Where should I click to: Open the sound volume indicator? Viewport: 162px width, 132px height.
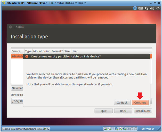[x=152, y=8]
